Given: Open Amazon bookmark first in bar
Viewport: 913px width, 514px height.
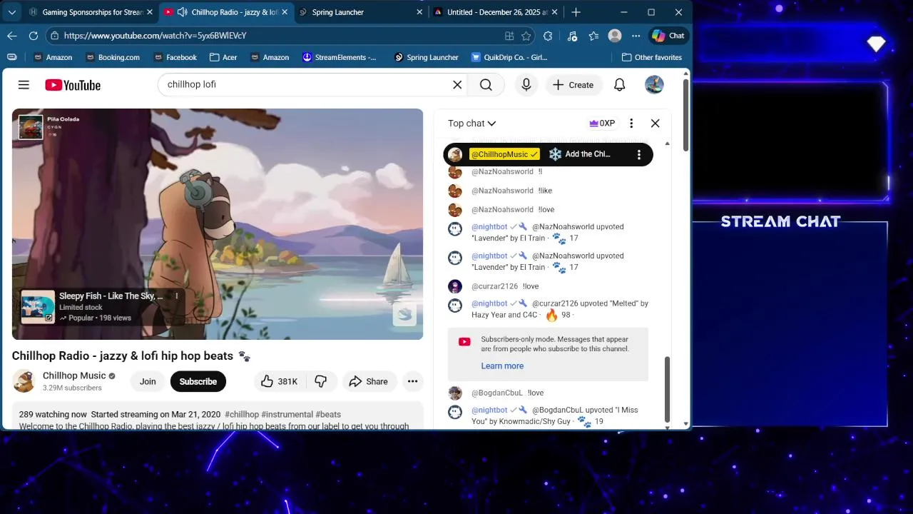Looking at the screenshot, I should click(52, 57).
